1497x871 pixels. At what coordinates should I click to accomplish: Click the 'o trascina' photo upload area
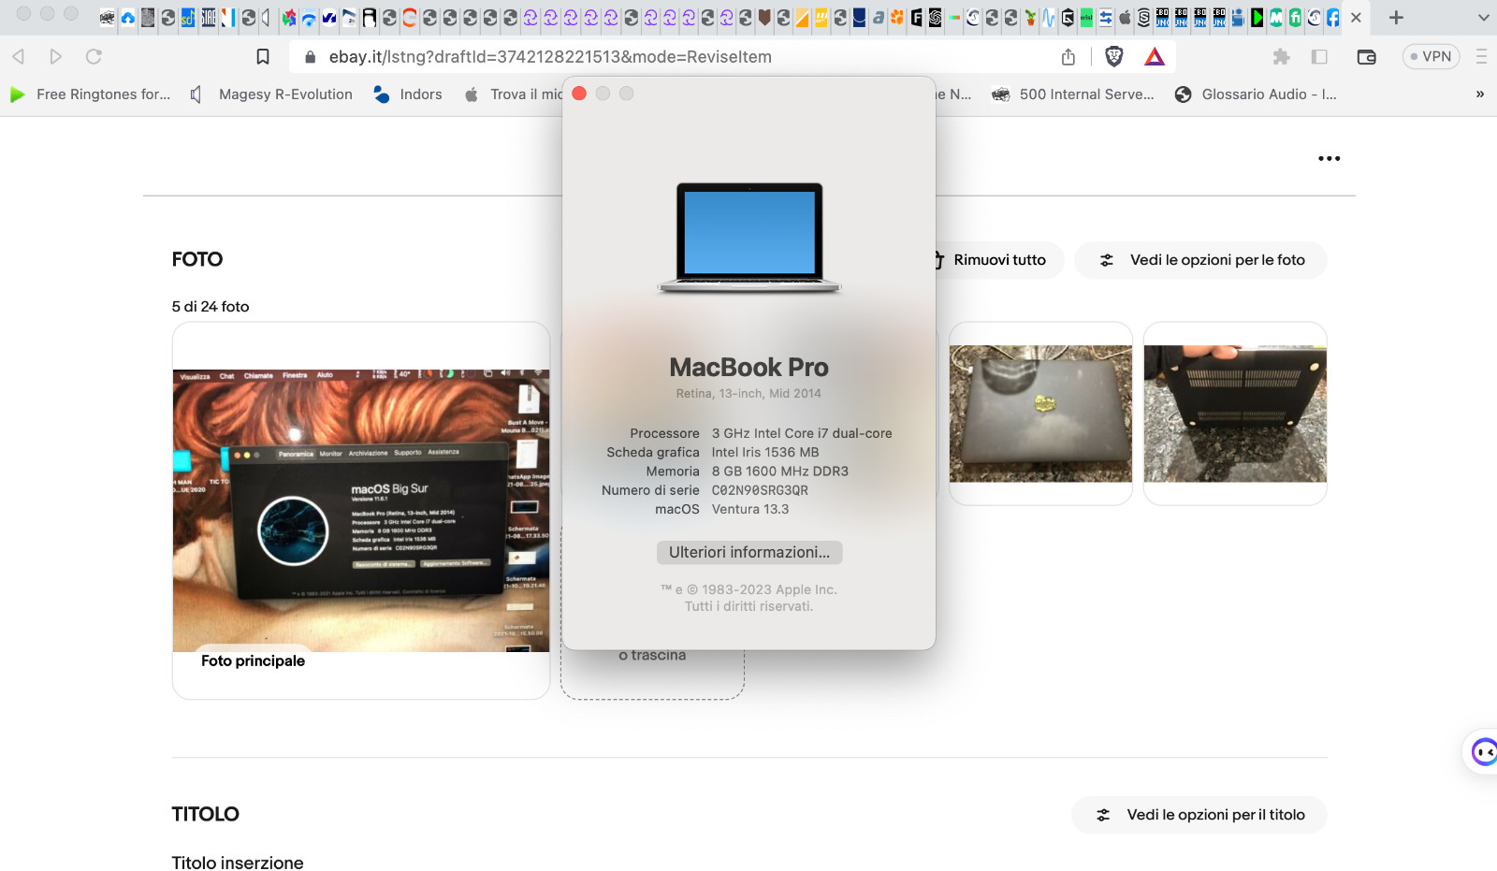pos(652,656)
